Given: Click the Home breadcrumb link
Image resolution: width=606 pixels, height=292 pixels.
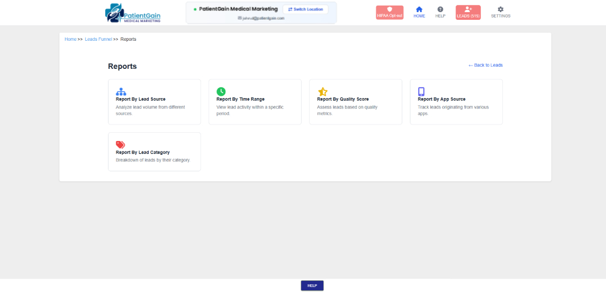Looking at the screenshot, I should click(71, 39).
